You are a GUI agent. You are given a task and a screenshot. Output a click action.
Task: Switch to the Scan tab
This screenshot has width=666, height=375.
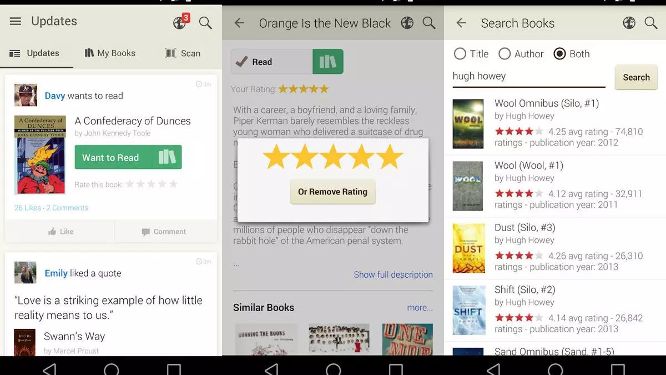tap(183, 53)
